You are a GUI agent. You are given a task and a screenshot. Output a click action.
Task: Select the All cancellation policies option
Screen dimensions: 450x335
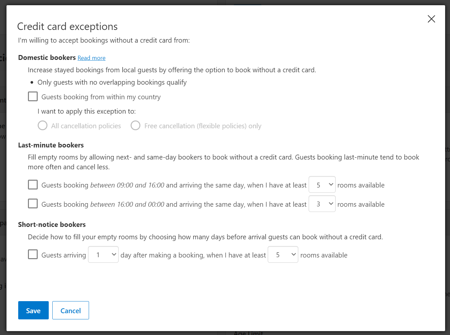click(42, 125)
